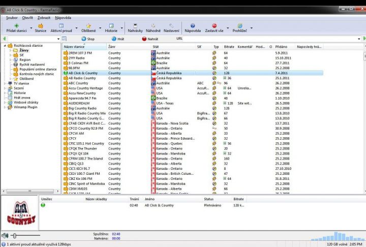Image resolution: width=366 pixels, height=247 pixels.
Task: Click green playing icon in track list
Action: 43,205
